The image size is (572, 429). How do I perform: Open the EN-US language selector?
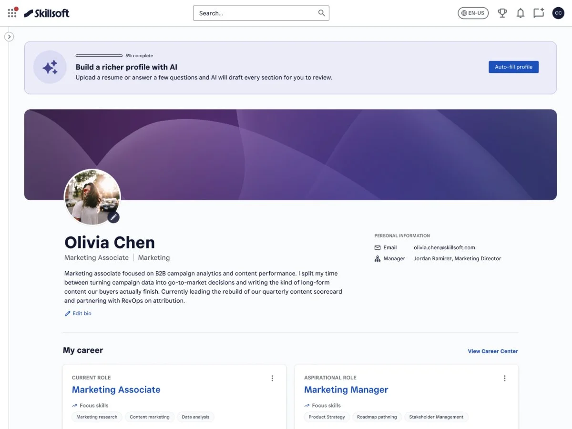pos(473,13)
